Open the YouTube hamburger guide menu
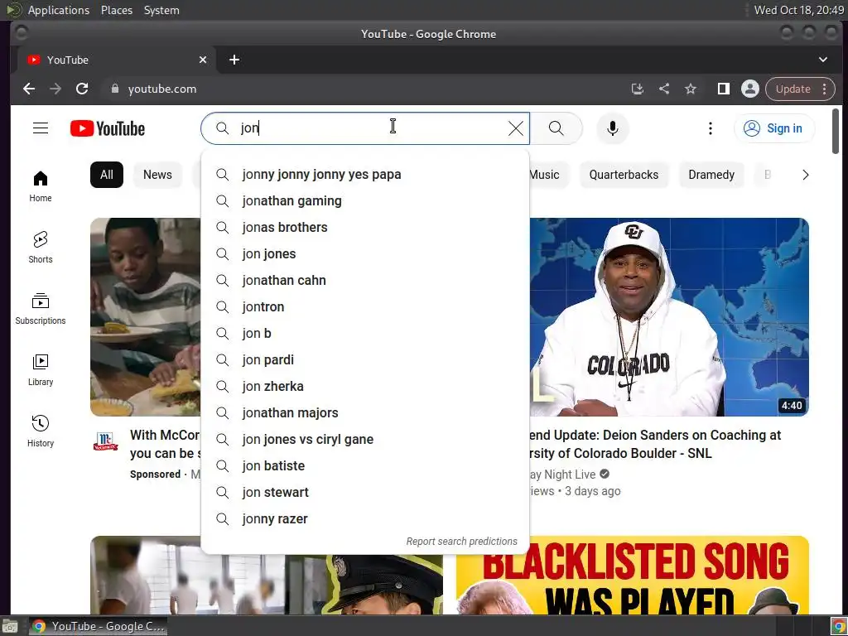 tap(41, 128)
